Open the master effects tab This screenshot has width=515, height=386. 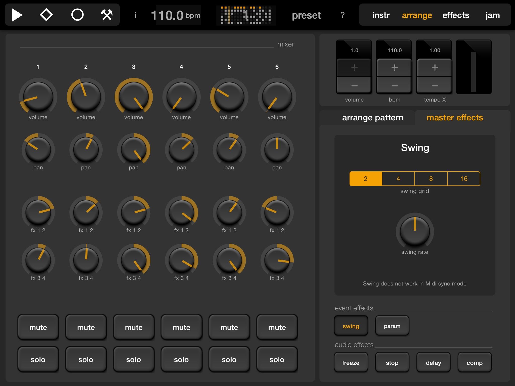(x=455, y=117)
